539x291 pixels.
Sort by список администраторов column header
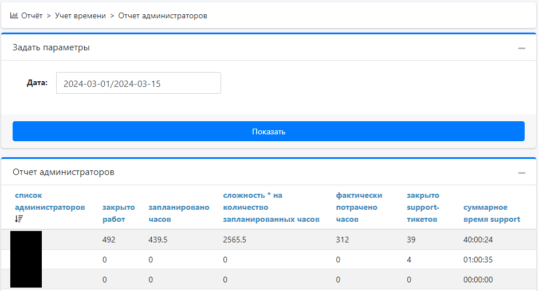[50, 201]
